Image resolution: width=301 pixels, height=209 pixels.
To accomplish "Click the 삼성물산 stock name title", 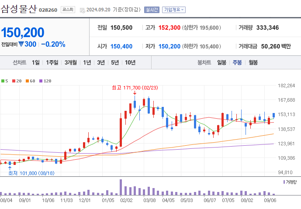I will [19, 9].
